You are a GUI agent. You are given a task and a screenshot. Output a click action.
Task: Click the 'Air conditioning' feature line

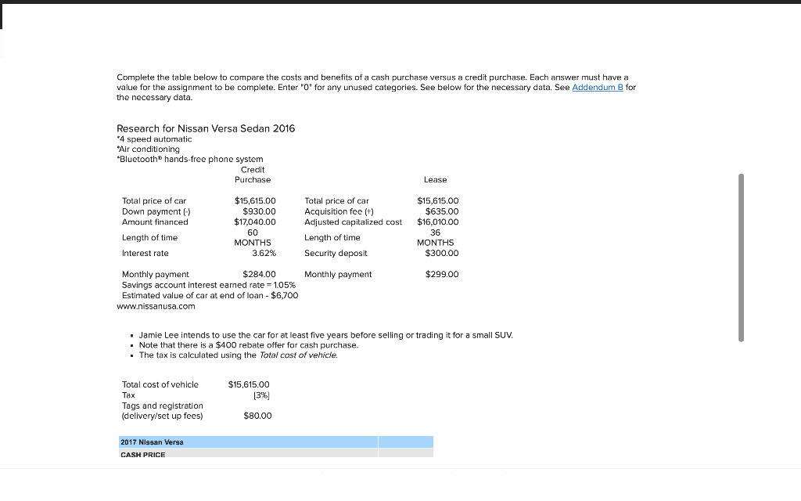point(148,150)
